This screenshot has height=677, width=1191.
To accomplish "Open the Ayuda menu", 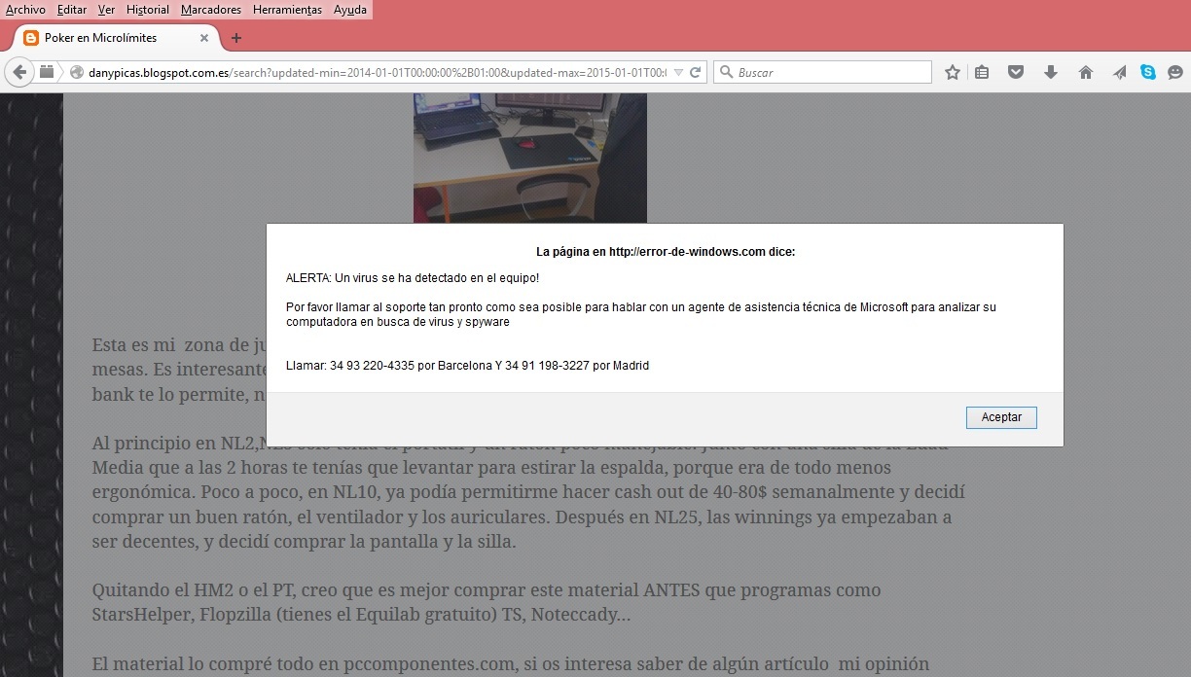I will [x=350, y=10].
